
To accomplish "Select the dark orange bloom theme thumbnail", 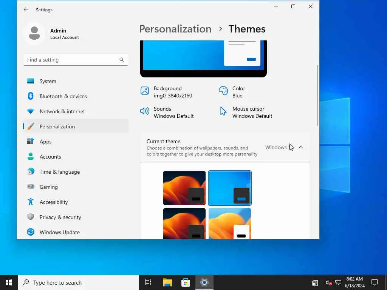I will (184, 188).
